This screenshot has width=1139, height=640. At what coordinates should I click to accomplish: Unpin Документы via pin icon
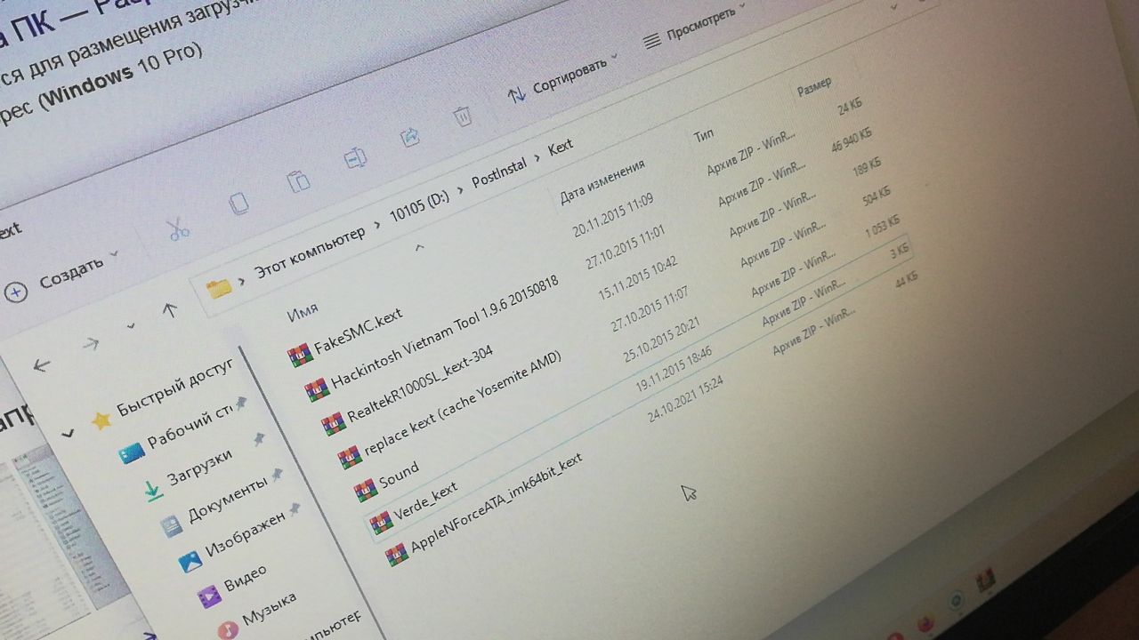(x=277, y=476)
